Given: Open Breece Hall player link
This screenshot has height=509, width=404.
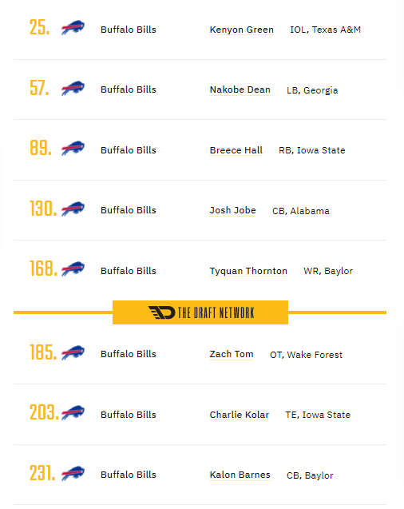Looking at the screenshot, I should click(236, 150).
